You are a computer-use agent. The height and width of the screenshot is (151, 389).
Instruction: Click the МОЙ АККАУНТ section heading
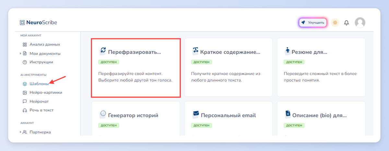click(x=31, y=35)
